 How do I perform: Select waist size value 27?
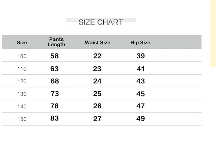pyautogui.click(x=97, y=119)
